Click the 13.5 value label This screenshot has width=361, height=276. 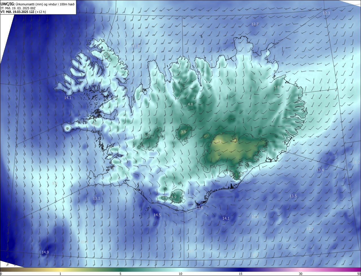(293, 196)
